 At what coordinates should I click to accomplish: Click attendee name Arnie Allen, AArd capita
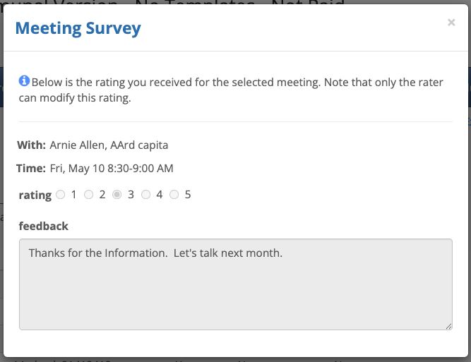[x=109, y=145]
